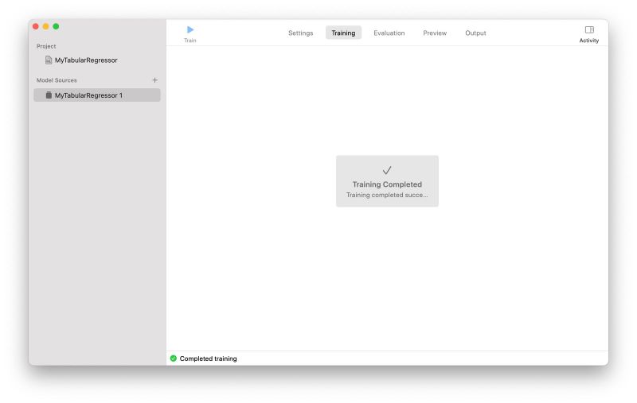Image resolution: width=637 pixels, height=403 pixels.
Task: Close the window with red button
Action: coord(36,26)
